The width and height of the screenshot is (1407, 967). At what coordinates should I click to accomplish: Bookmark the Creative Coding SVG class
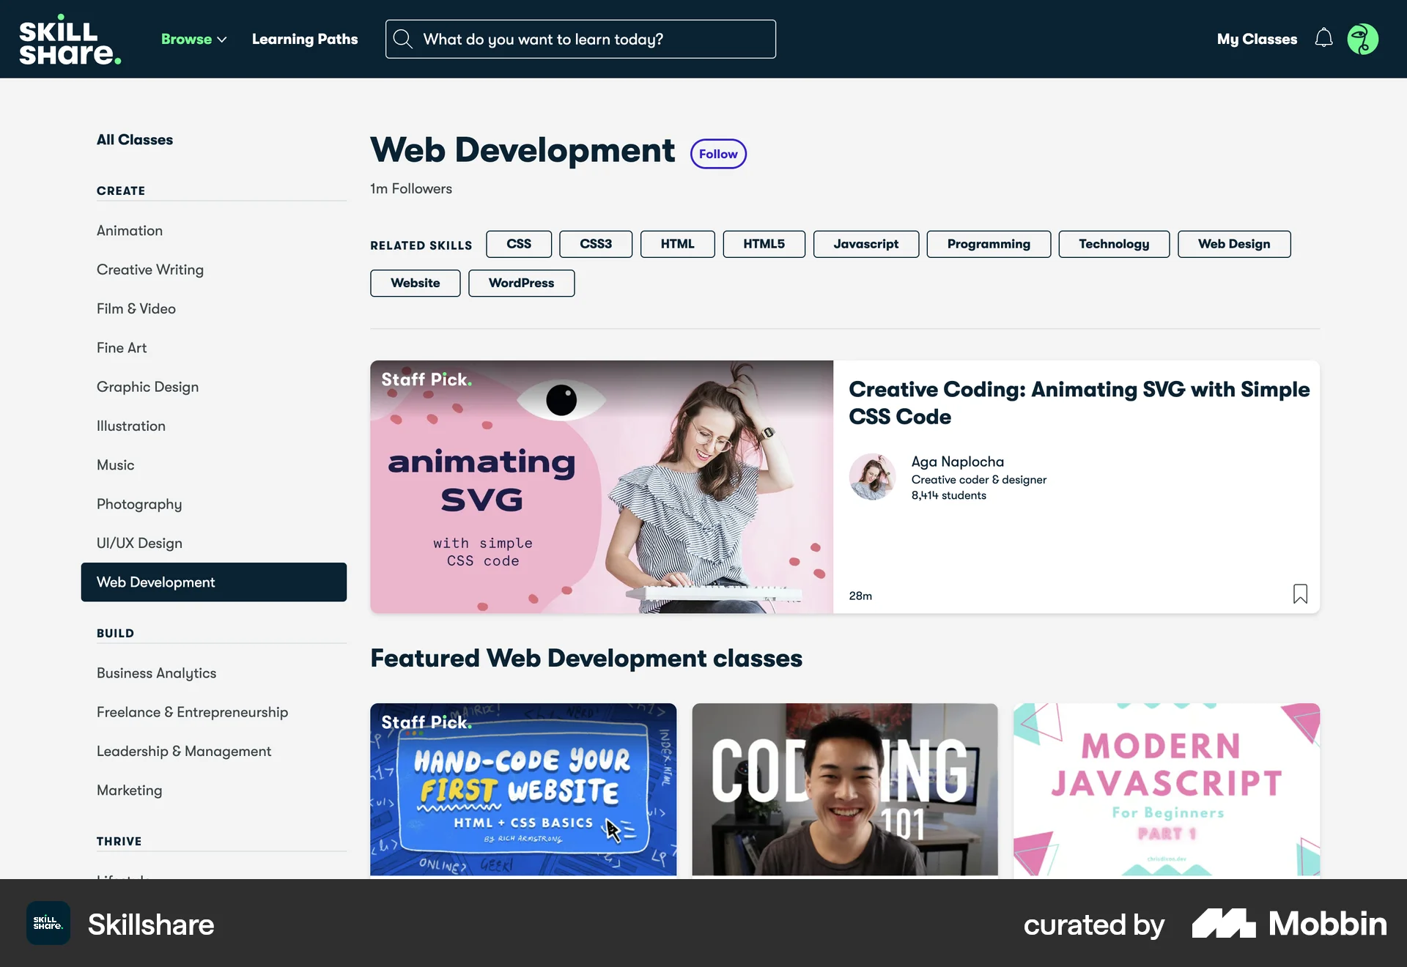point(1300,593)
